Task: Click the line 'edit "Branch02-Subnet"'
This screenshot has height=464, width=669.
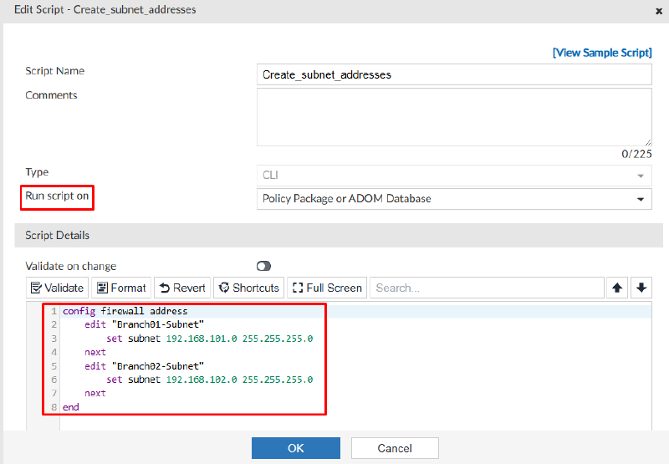Action: pyautogui.click(x=144, y=366)
